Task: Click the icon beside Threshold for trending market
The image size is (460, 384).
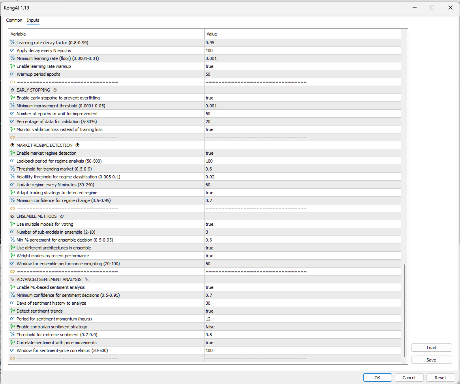Action: click(12, 169)
